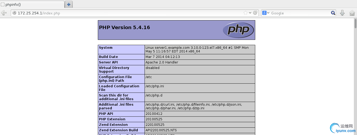The height and width of the screenshot is (135, 357).
Task: Select Additional .ini files parsed label
Action: 116,106
